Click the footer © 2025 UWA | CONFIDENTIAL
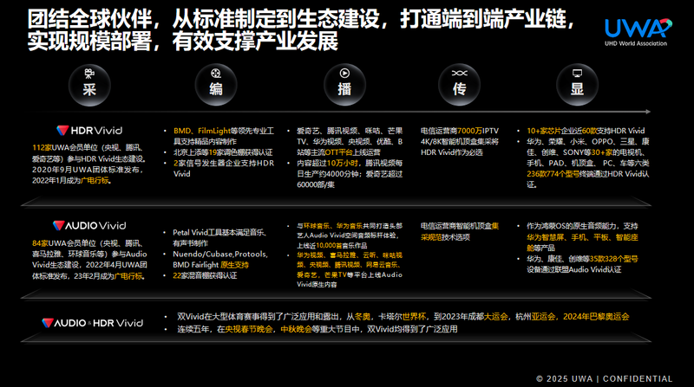 pyautogui.click(x=604, y=378)
